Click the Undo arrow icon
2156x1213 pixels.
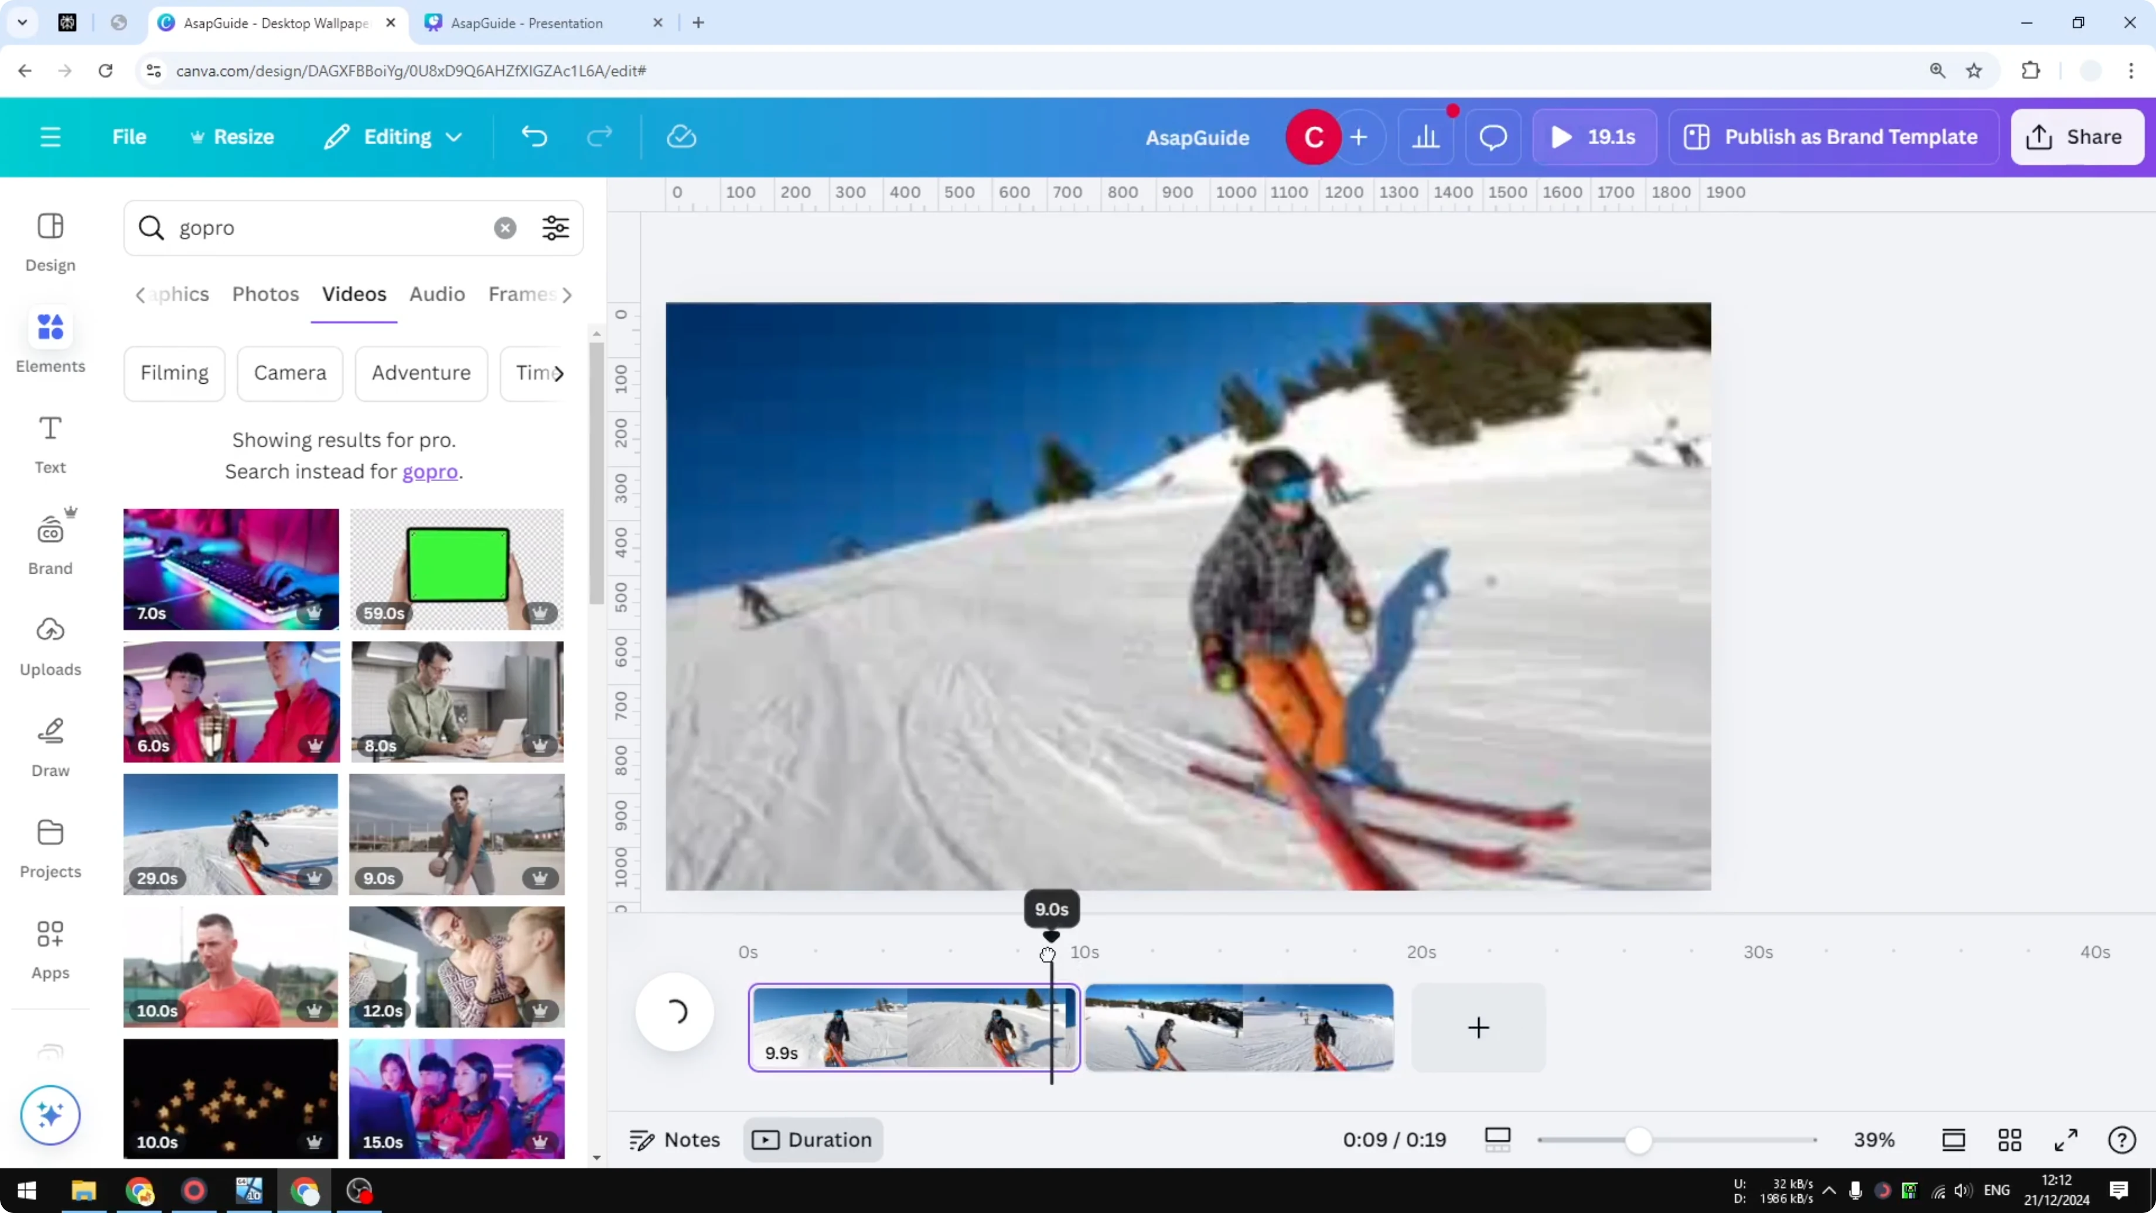click(x=535, y=137)
